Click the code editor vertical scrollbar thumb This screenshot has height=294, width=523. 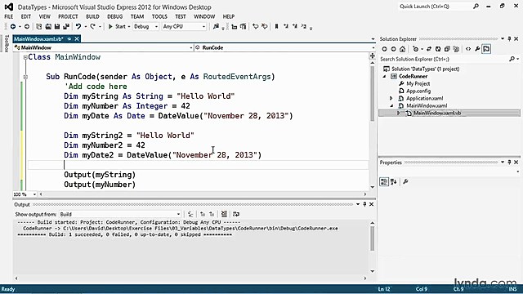(x=373, y=93)
